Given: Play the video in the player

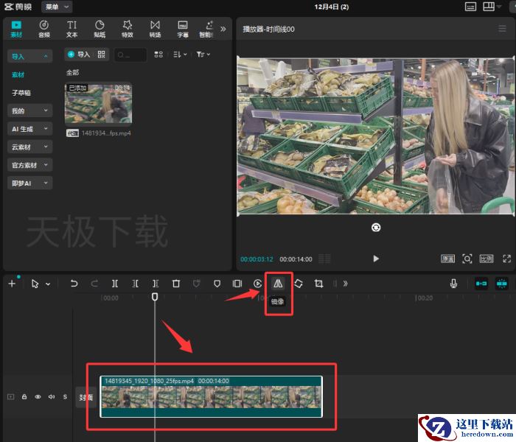Looking at the screenshot, I should coord(376,259).
